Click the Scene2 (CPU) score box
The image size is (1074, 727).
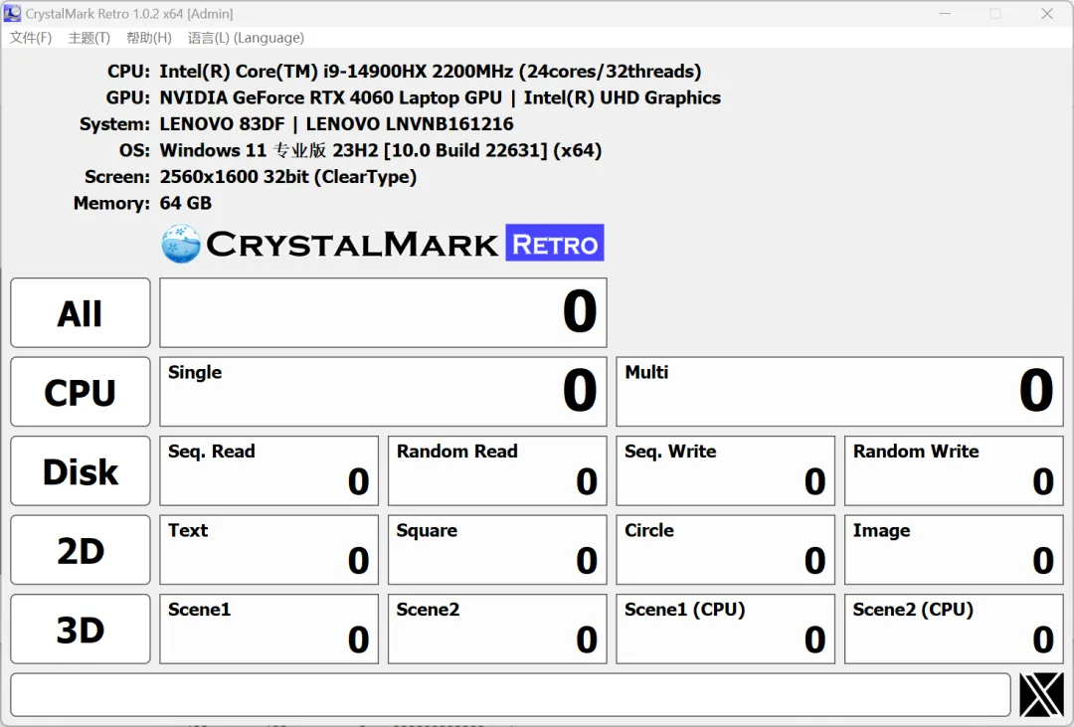tap(954, 629)
